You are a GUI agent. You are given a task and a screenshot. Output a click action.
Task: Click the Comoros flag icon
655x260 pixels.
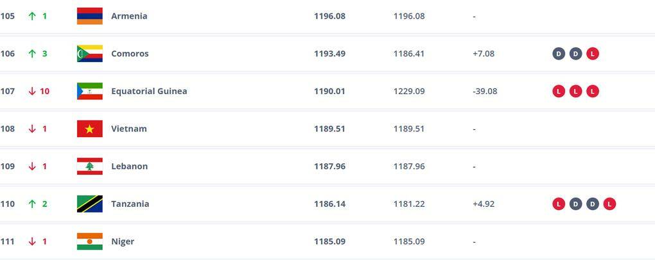[89, 54]
